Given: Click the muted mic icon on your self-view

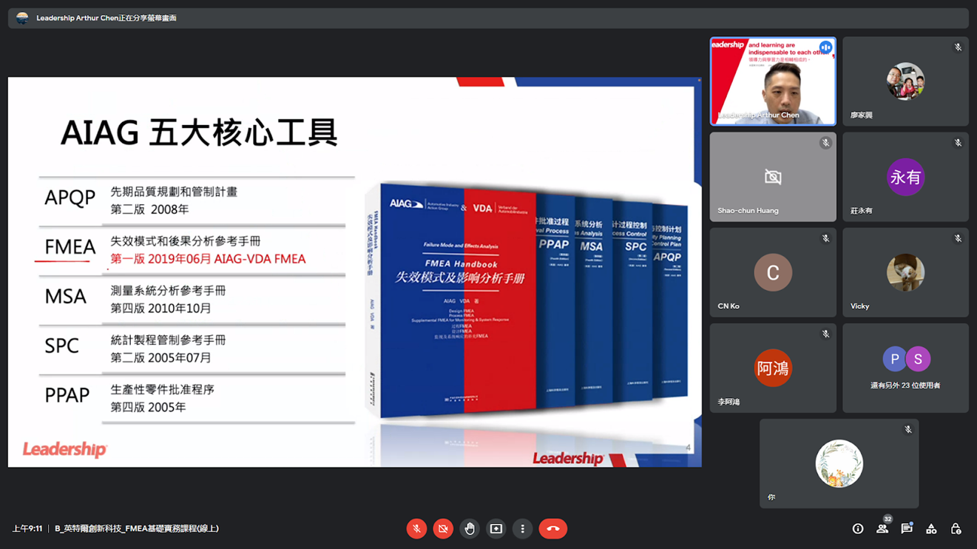Looking at the screenshot, I should click(907, 429).
